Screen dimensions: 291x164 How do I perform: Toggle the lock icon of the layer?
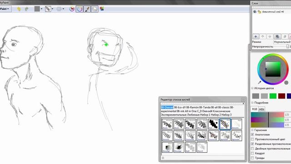tap(259, 12)
